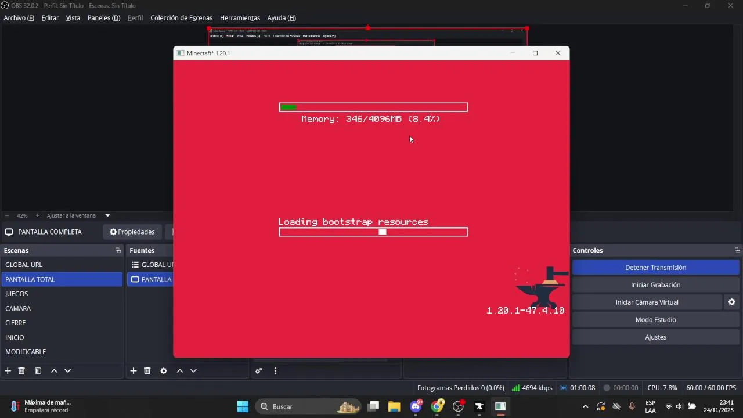Select the JUEGOS scene
743x418 pixels.
62,294
